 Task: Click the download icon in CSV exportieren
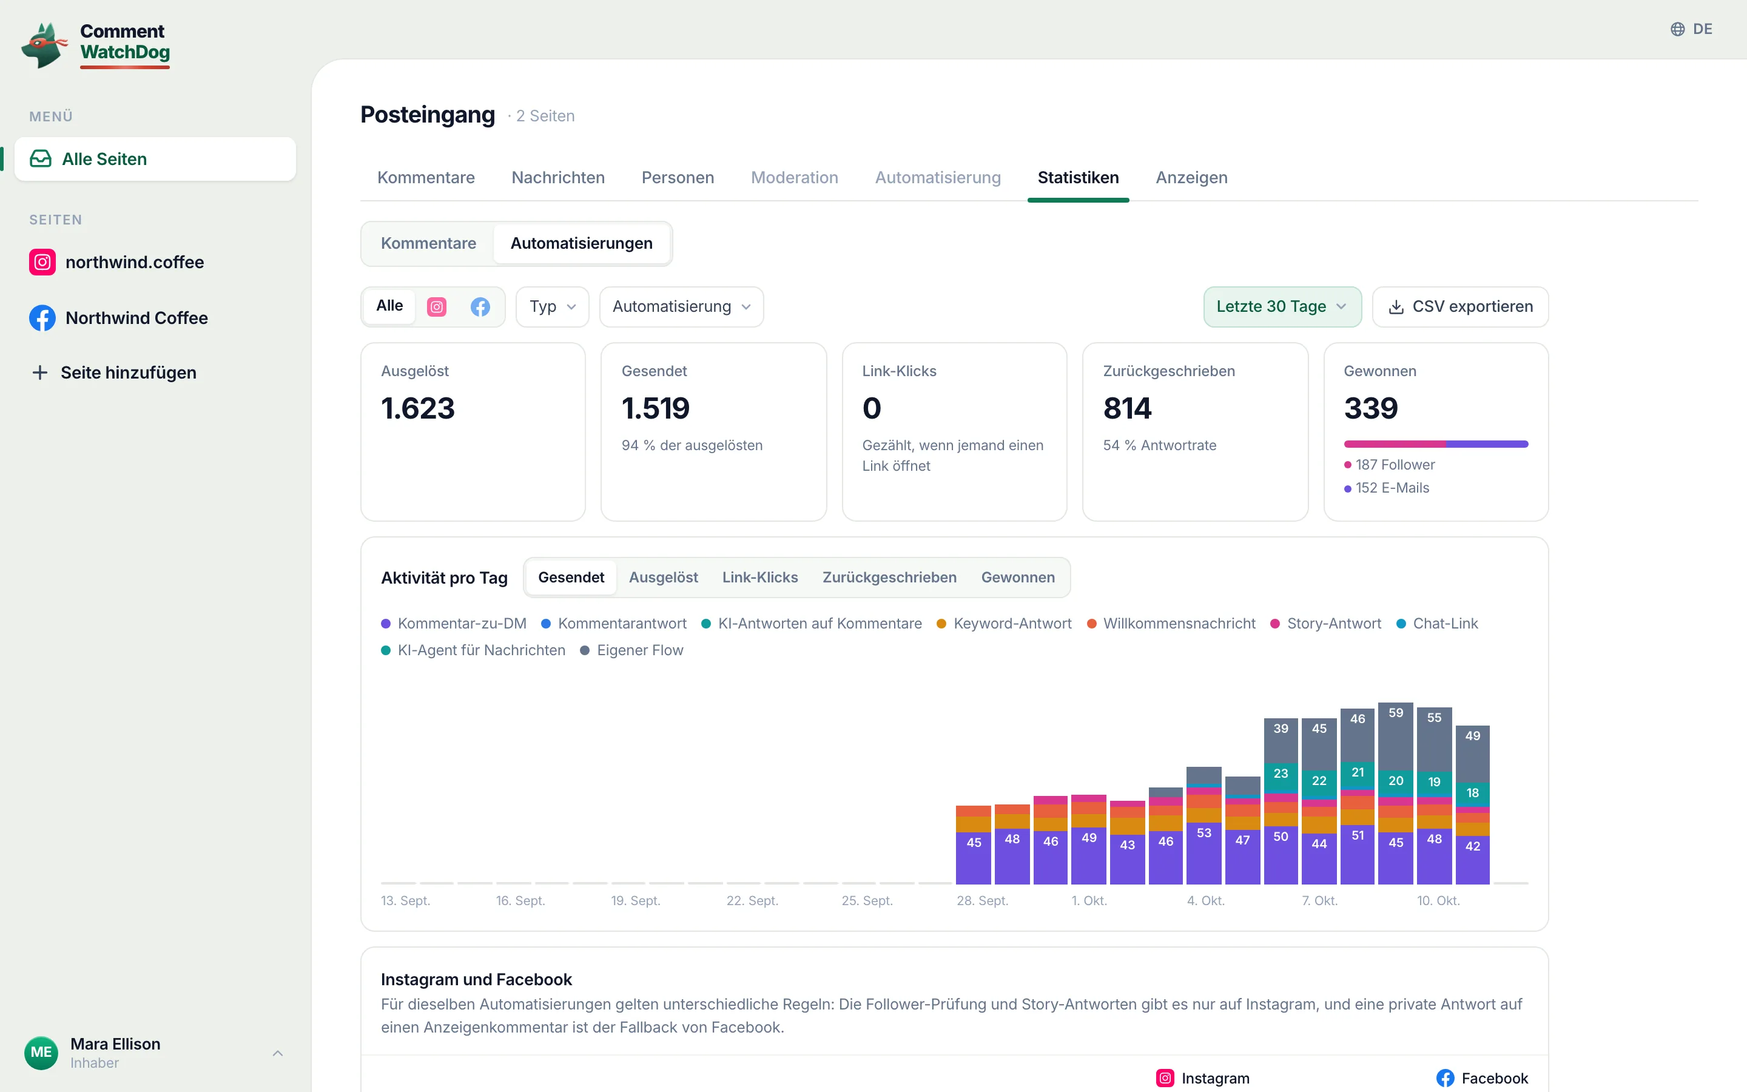(1396, 307)
